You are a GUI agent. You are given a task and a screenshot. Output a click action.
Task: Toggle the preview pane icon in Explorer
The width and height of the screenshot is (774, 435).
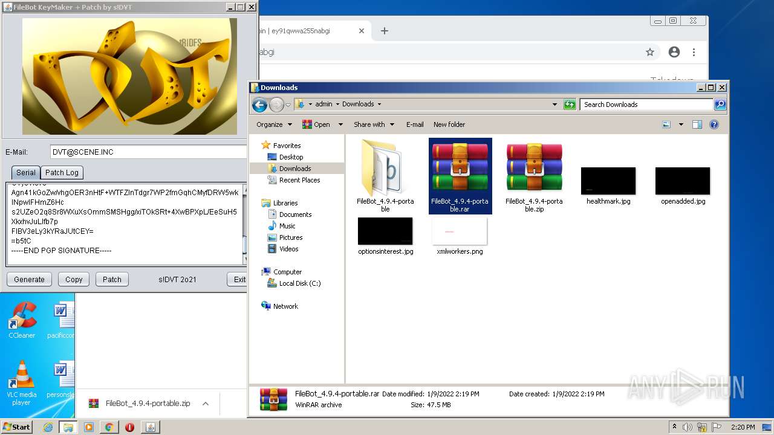coord(697,124)
